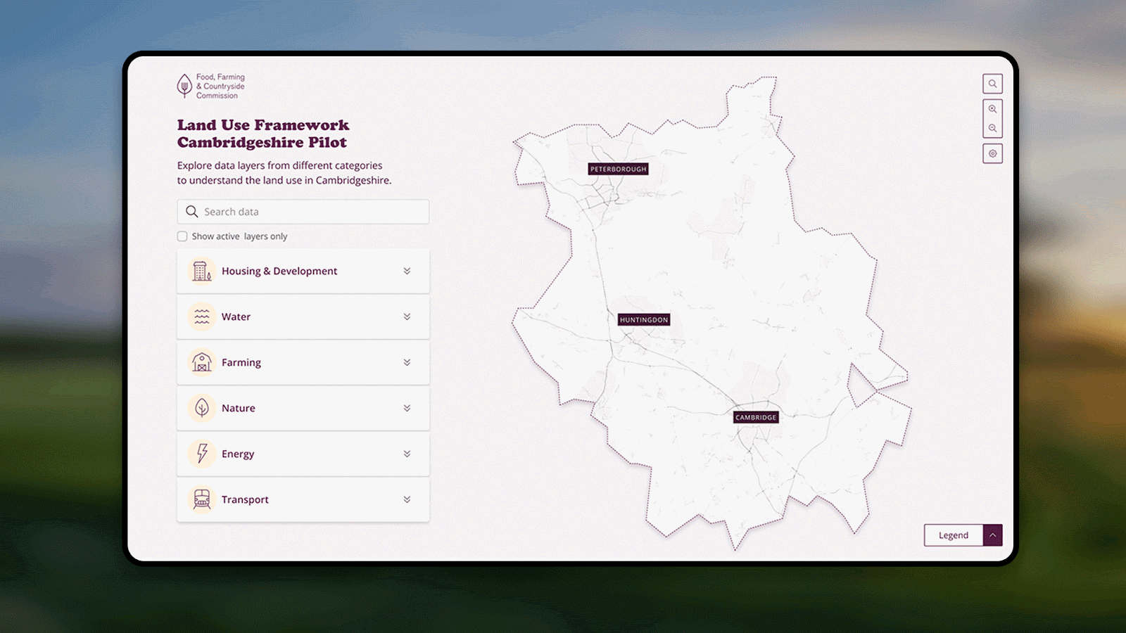The height and width of the screenshot is (633, 1126).
Task: Open the Legend
Action: [x=954, y=535]
